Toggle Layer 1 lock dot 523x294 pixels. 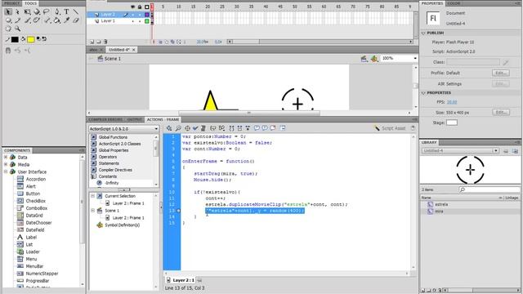pos(140,21)
